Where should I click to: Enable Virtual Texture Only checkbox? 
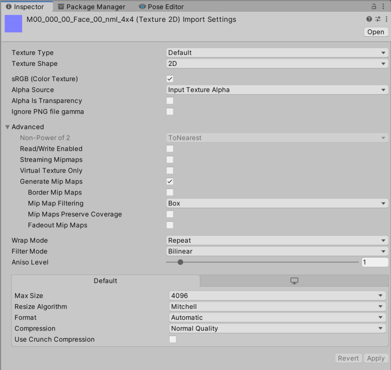click(170, 171)
